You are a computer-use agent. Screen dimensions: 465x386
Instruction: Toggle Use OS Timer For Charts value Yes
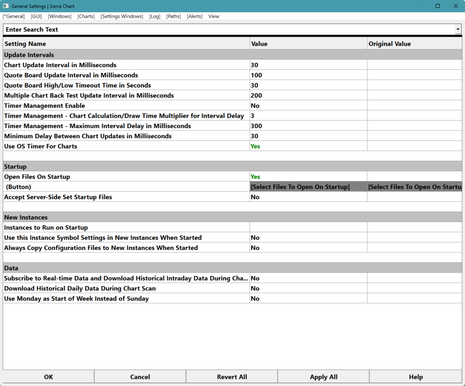308,146
